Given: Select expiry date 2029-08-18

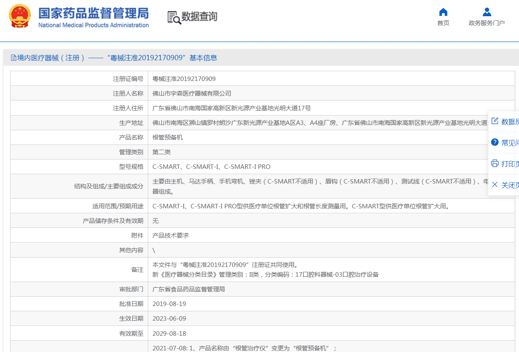Looking at the screenshot, I should [169, 333].
